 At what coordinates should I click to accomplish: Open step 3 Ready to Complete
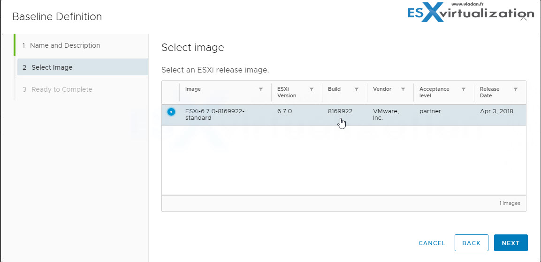coord(57,89)
